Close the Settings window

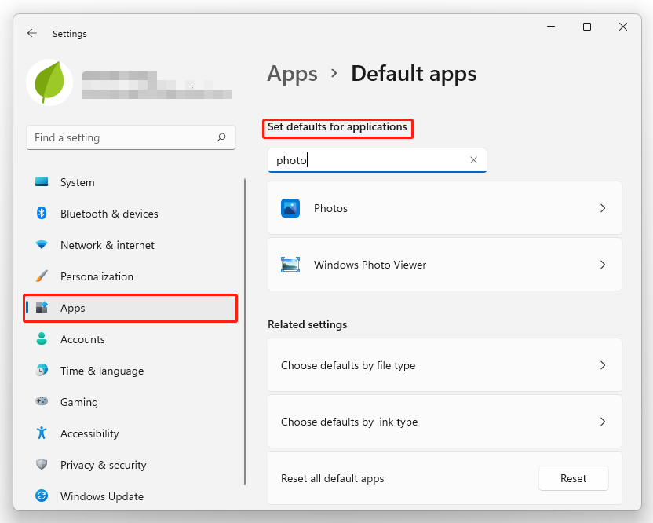[623, 27]
